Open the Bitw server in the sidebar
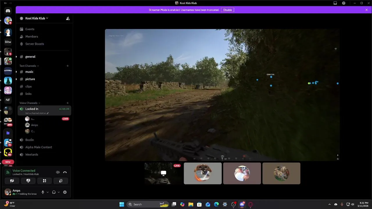Image resolution: width=372 pixels, height=209 pixels. click(x=8, y=42)
